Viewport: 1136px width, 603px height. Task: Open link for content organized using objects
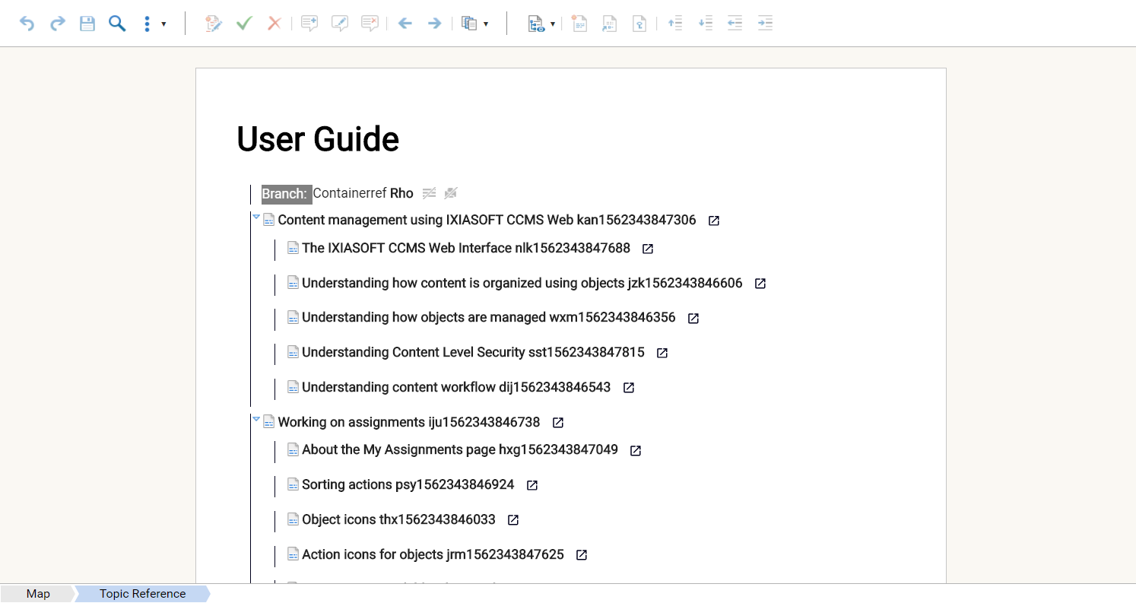(x=760, y=284)
